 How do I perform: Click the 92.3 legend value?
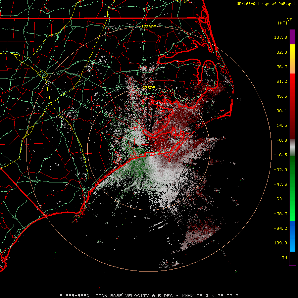click(282, 52)
